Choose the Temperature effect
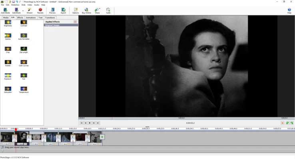Image resolution: width=295 pixels, height=159 pixels. point(24,89)
